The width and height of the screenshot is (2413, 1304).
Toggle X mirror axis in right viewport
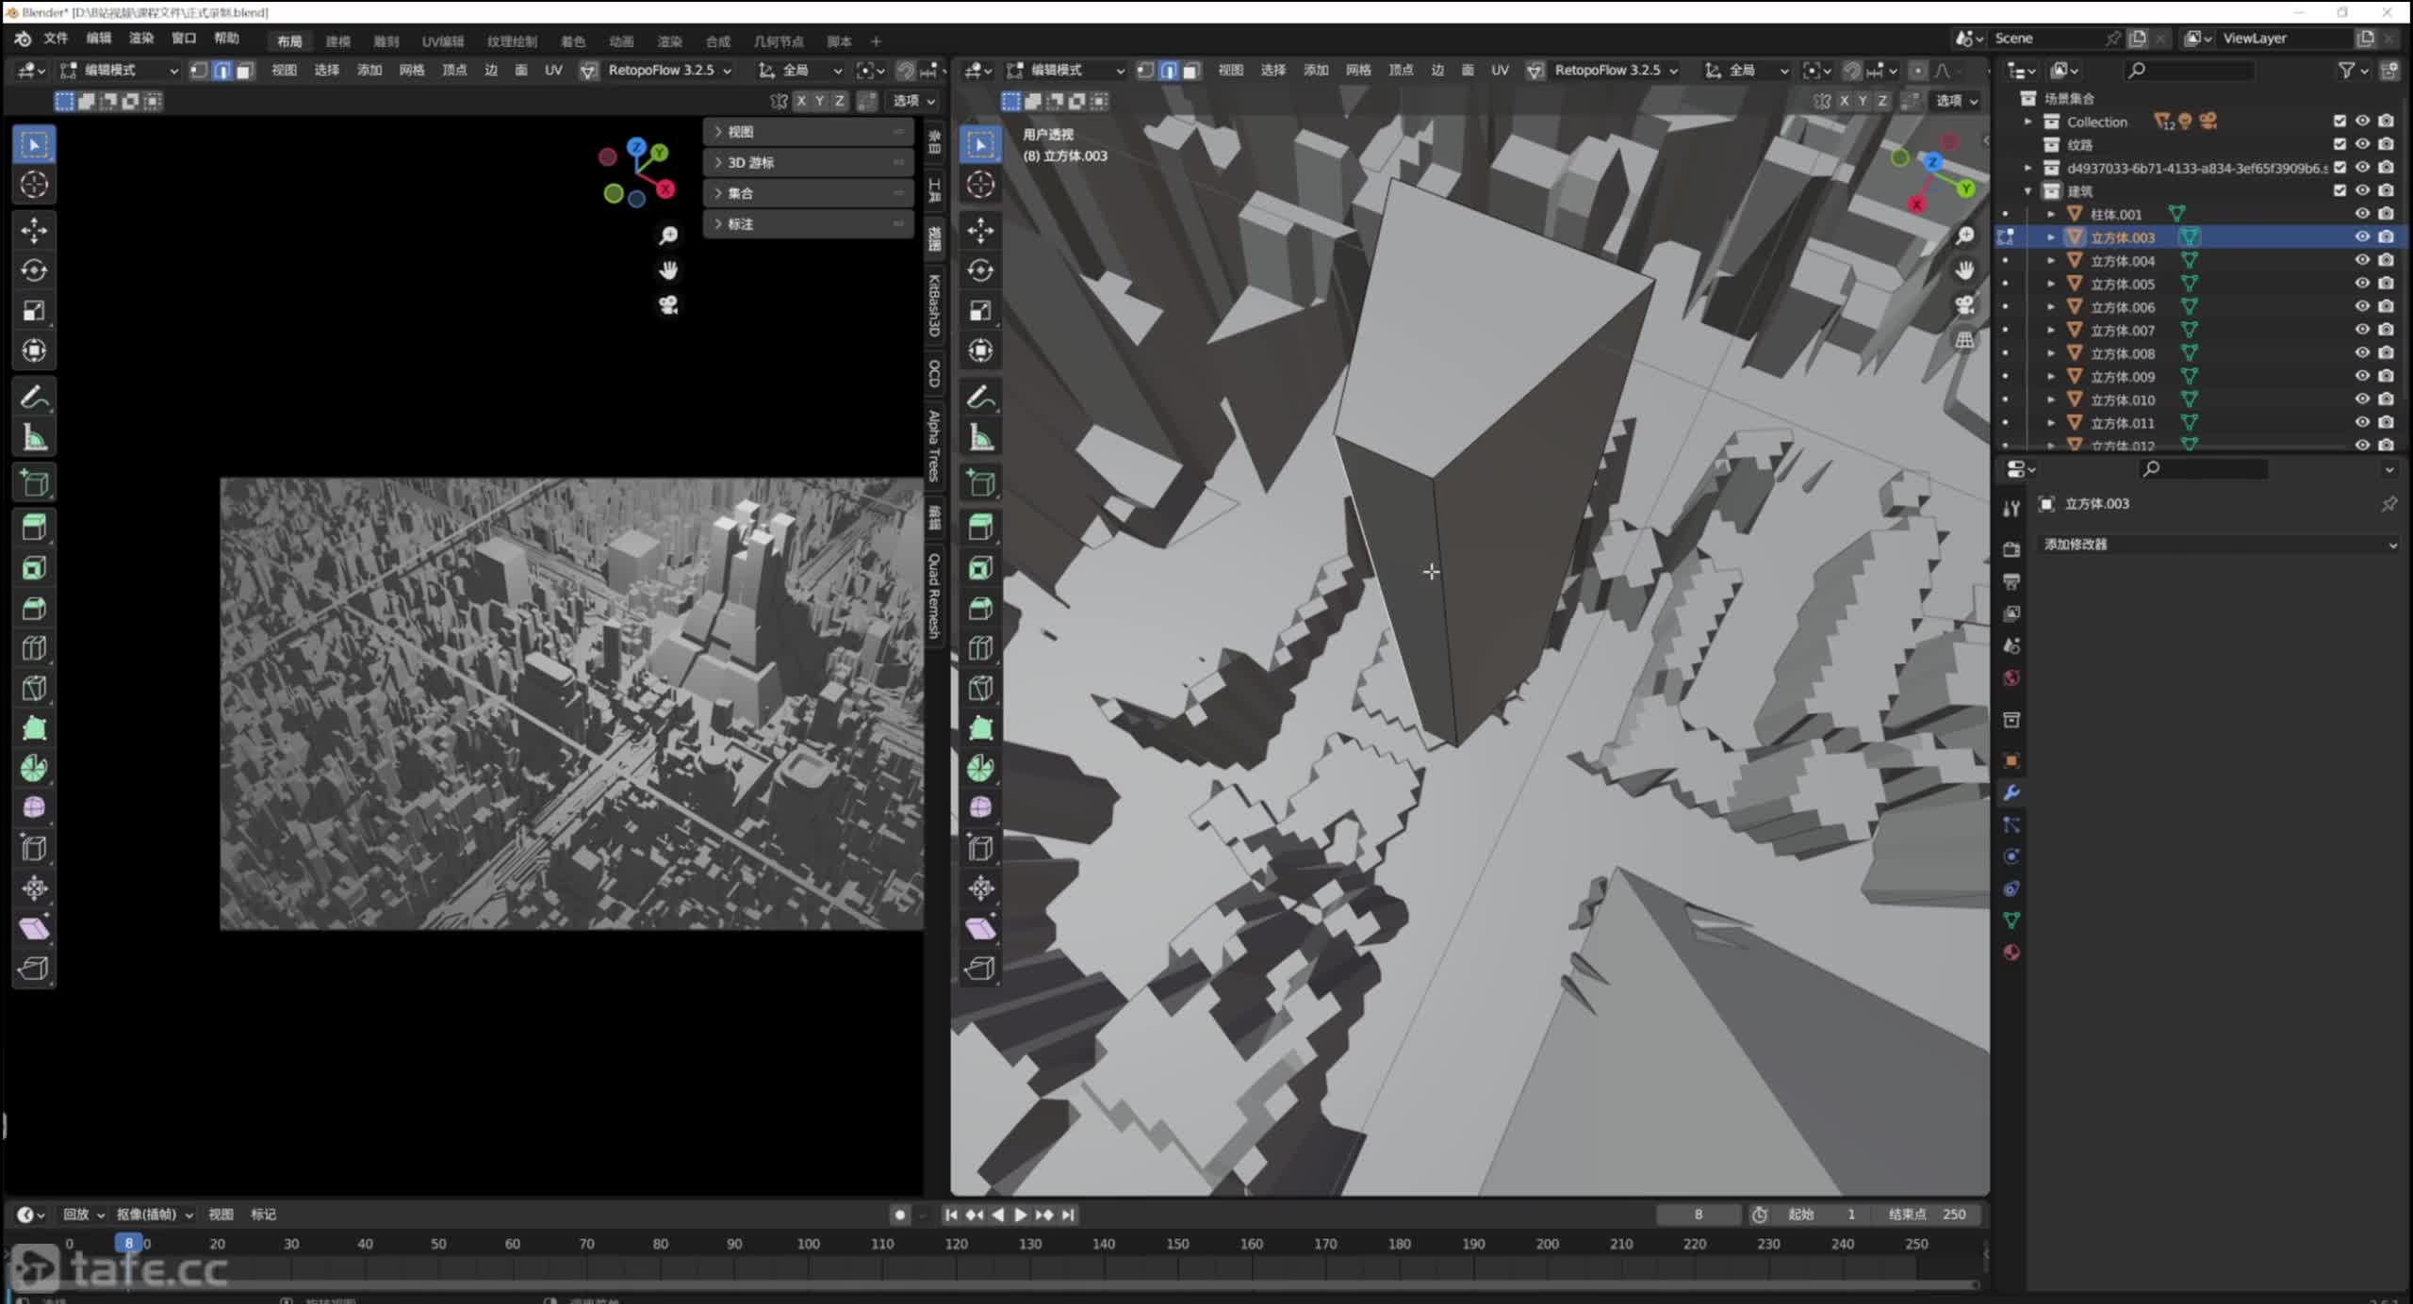click(1845, 101)
